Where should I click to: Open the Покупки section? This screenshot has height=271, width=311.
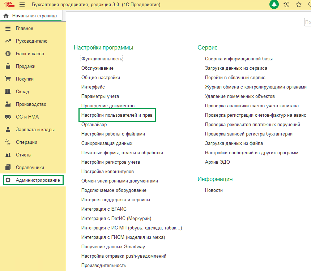coord(25,79)
